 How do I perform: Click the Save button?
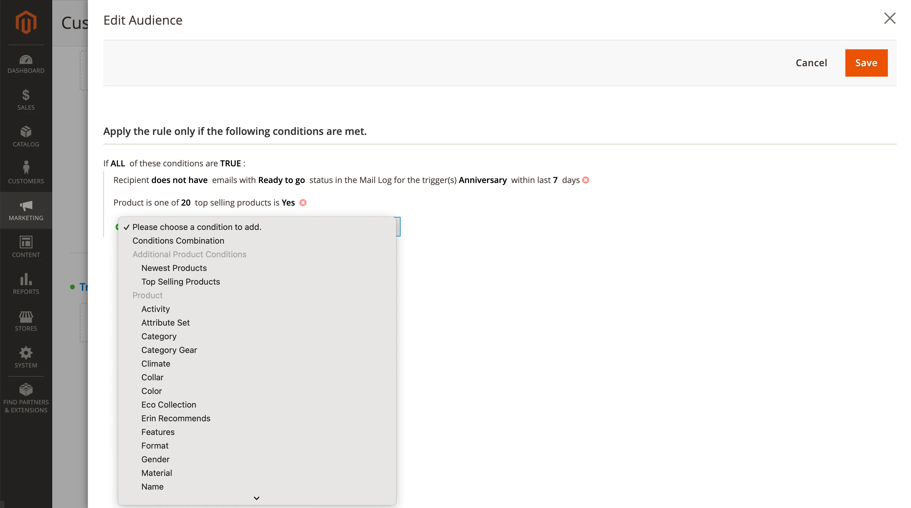coord(866,63)
